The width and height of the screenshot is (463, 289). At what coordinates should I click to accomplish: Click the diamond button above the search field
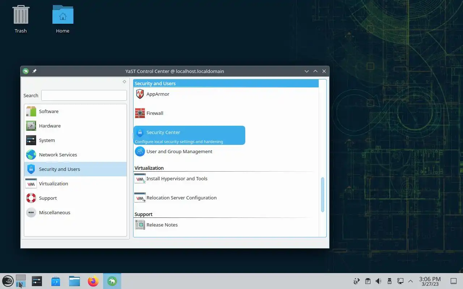coord(124,82)
